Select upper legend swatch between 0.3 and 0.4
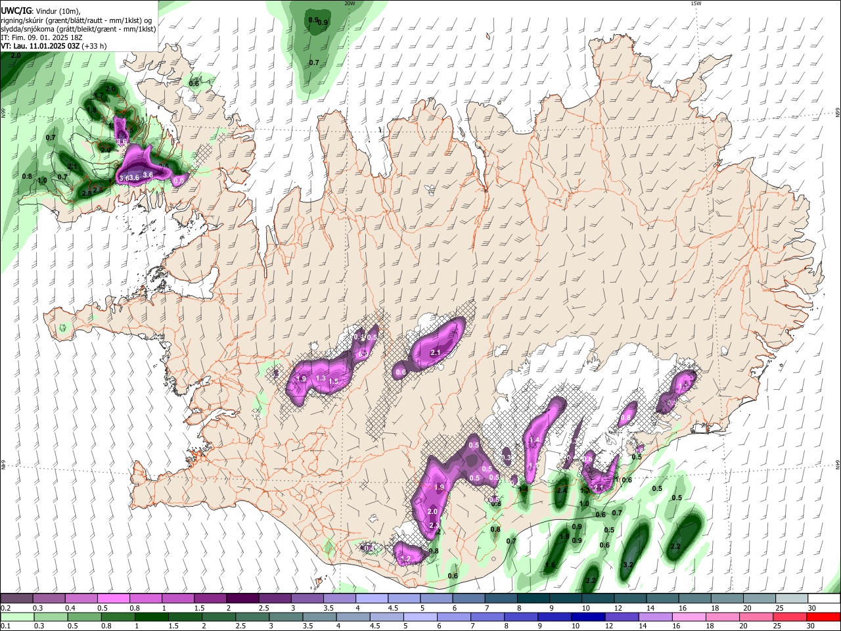The width and height of the screenshot is (841, 631). pos(49,598)
